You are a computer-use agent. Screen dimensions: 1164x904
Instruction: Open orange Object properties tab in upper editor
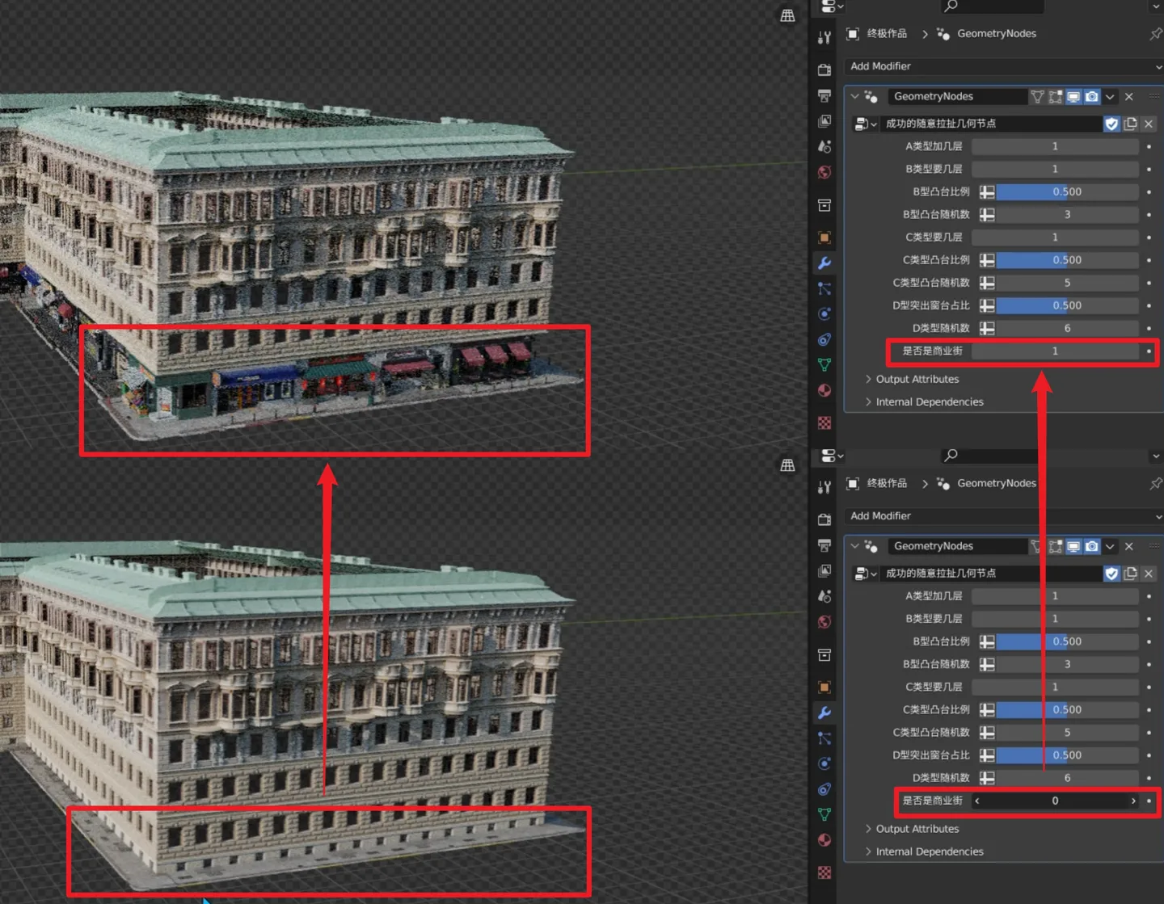[824, 238]
